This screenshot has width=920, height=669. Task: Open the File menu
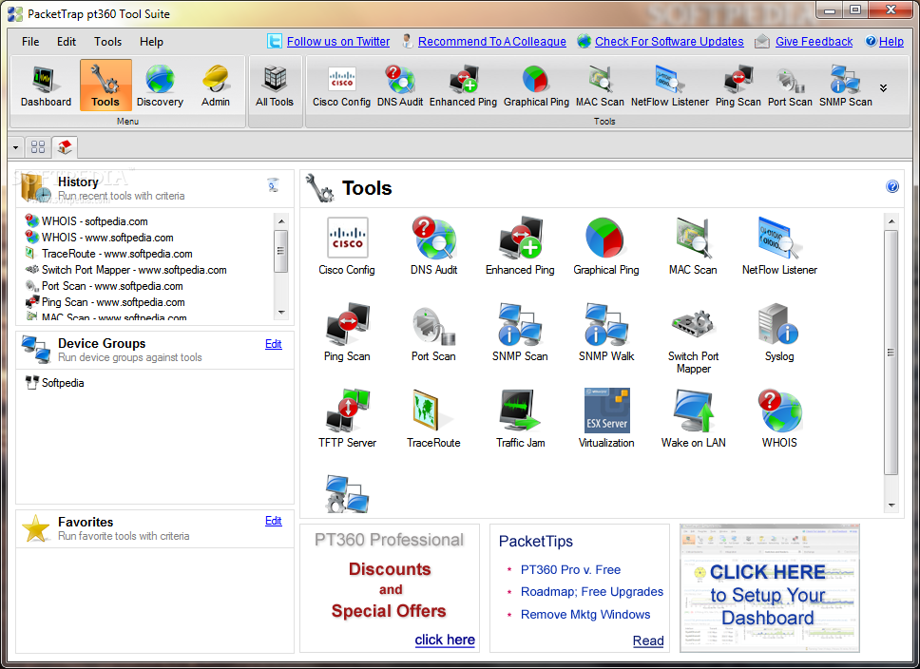pyautogui.click(x=30, y=42)
